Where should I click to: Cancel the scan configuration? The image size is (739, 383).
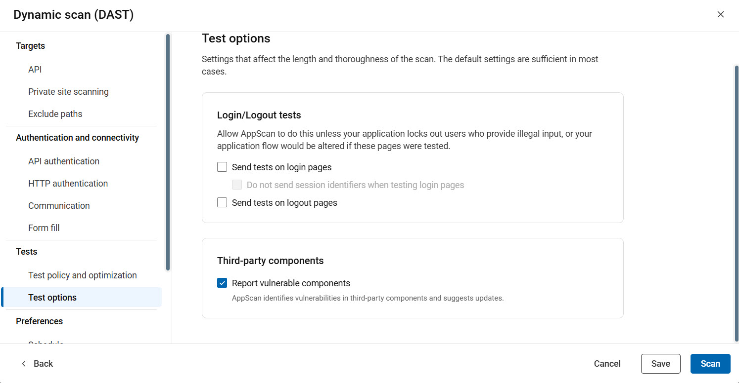607,364
